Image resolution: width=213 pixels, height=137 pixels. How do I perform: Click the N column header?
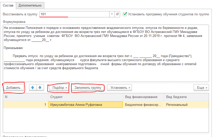[25, 97]
